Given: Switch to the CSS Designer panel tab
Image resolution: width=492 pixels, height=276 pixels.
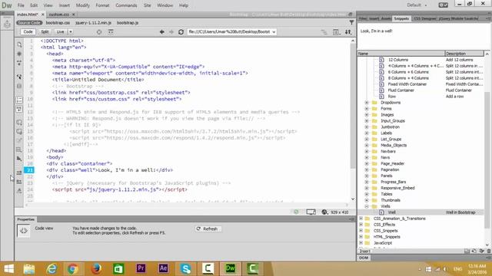Looking at the screenshot, I should click(x=424, y=18).
